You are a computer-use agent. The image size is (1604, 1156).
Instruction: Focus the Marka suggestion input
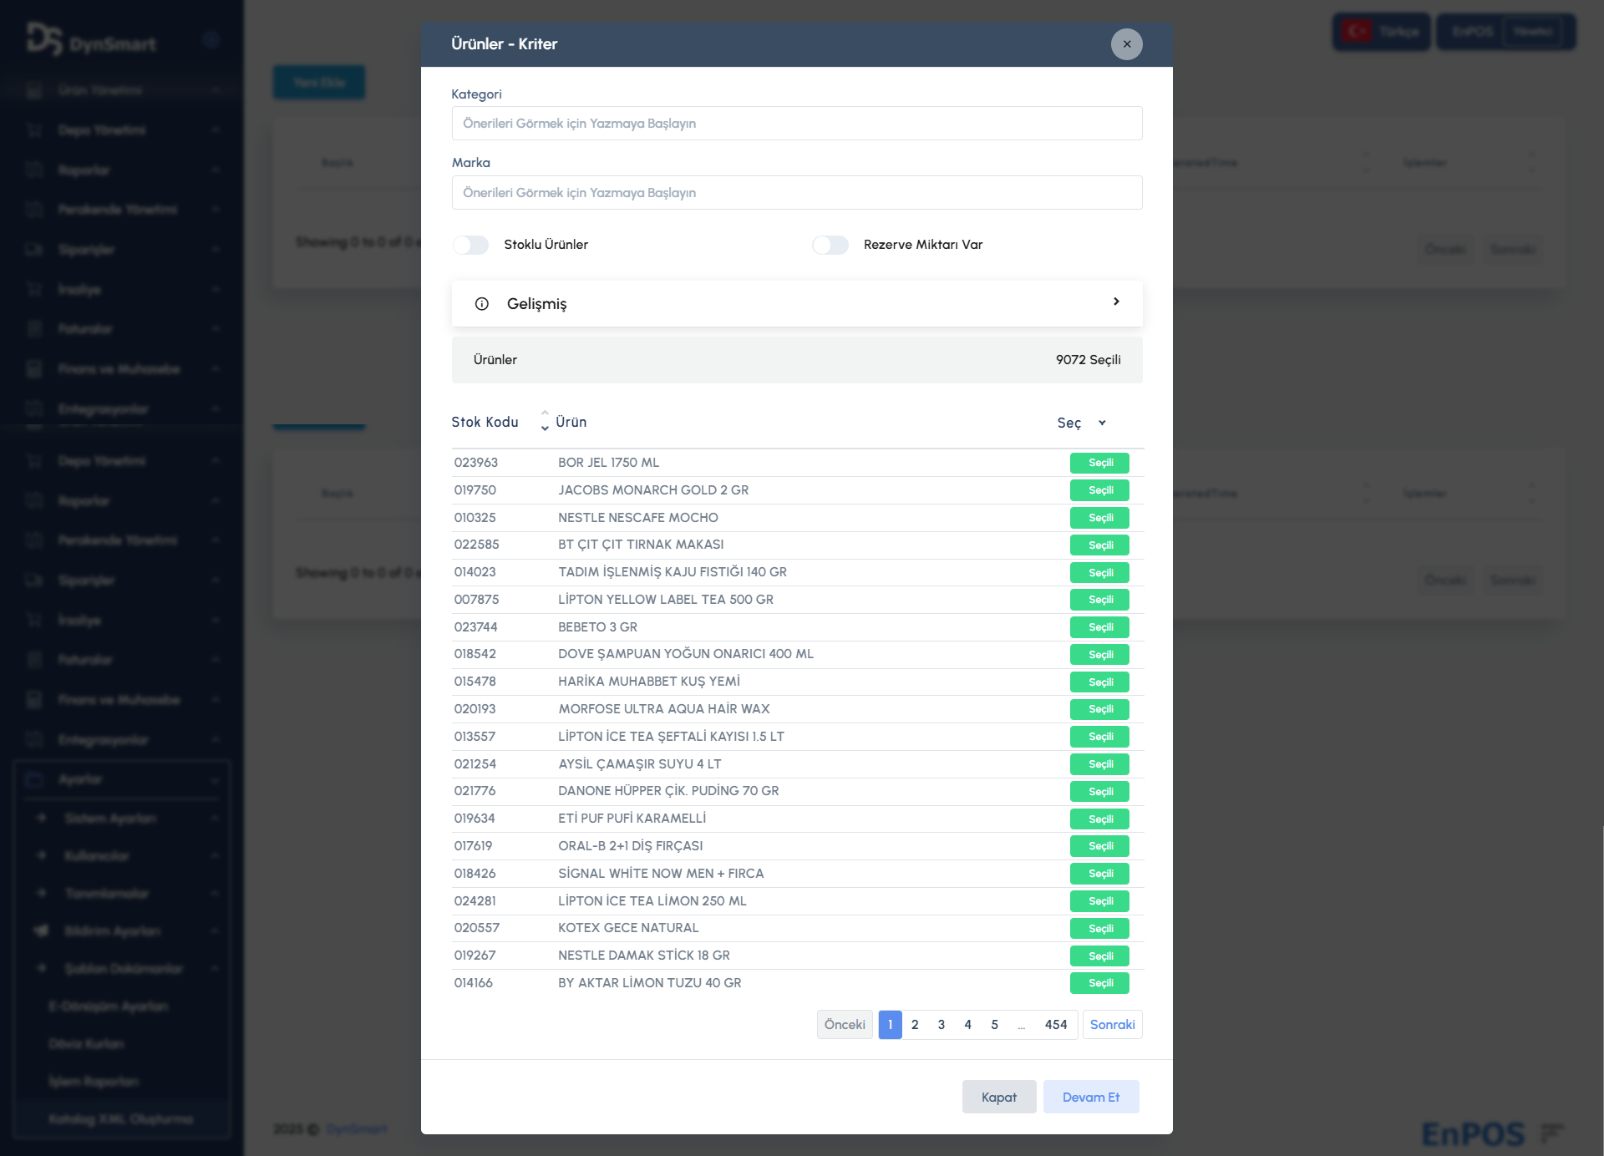click(796, 193)
